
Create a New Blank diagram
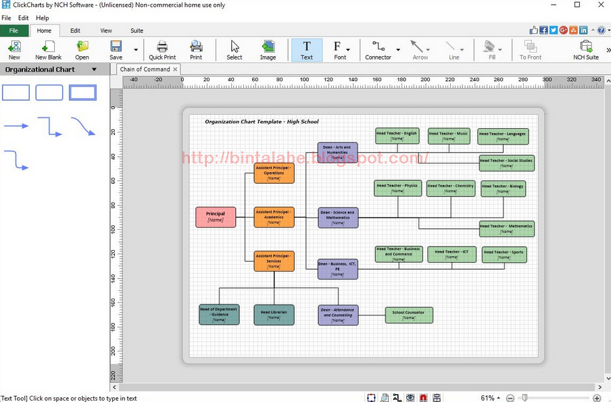point(48,49)
